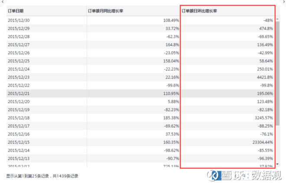Select the date cell 2015/12/22
Viewport: 286px width, 183px height.
[x=19, y=85]
